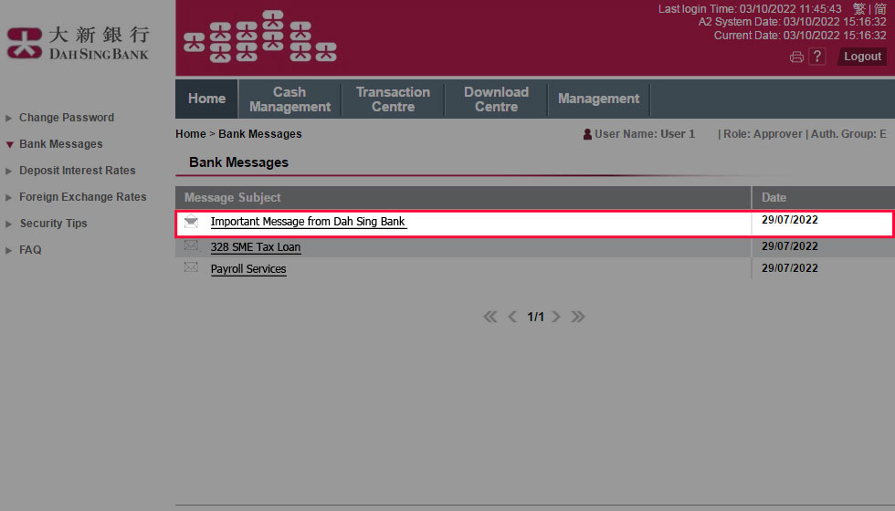Open help via the question mark icon
Image resolution: width=895 pixels, height=511 pixels.
817,57
